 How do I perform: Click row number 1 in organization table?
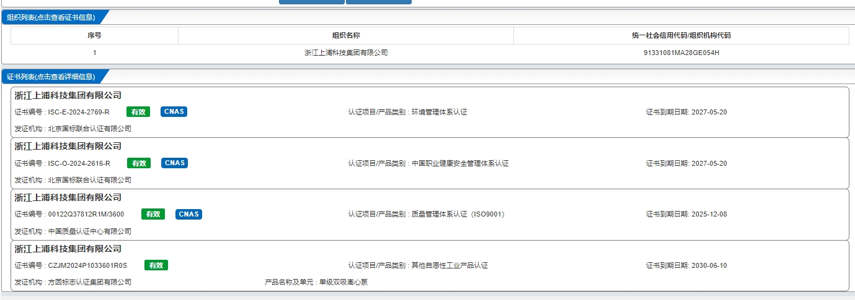tap(94, 53)
